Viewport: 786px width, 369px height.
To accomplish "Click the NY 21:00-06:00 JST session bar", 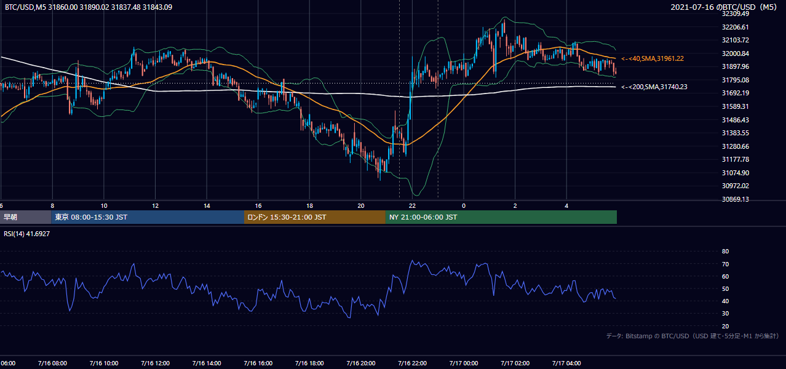I will 501,217.
